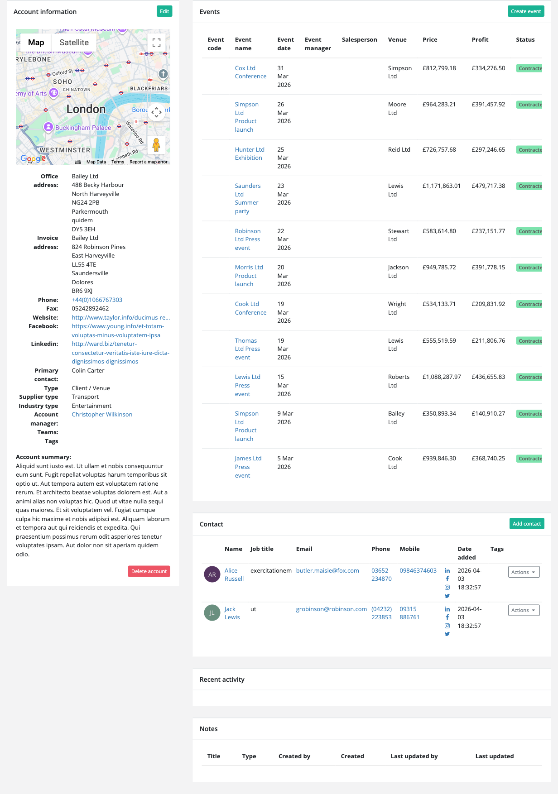Open Robinson Ltd Press event
558x794 pixels.
tap(248, 239)
